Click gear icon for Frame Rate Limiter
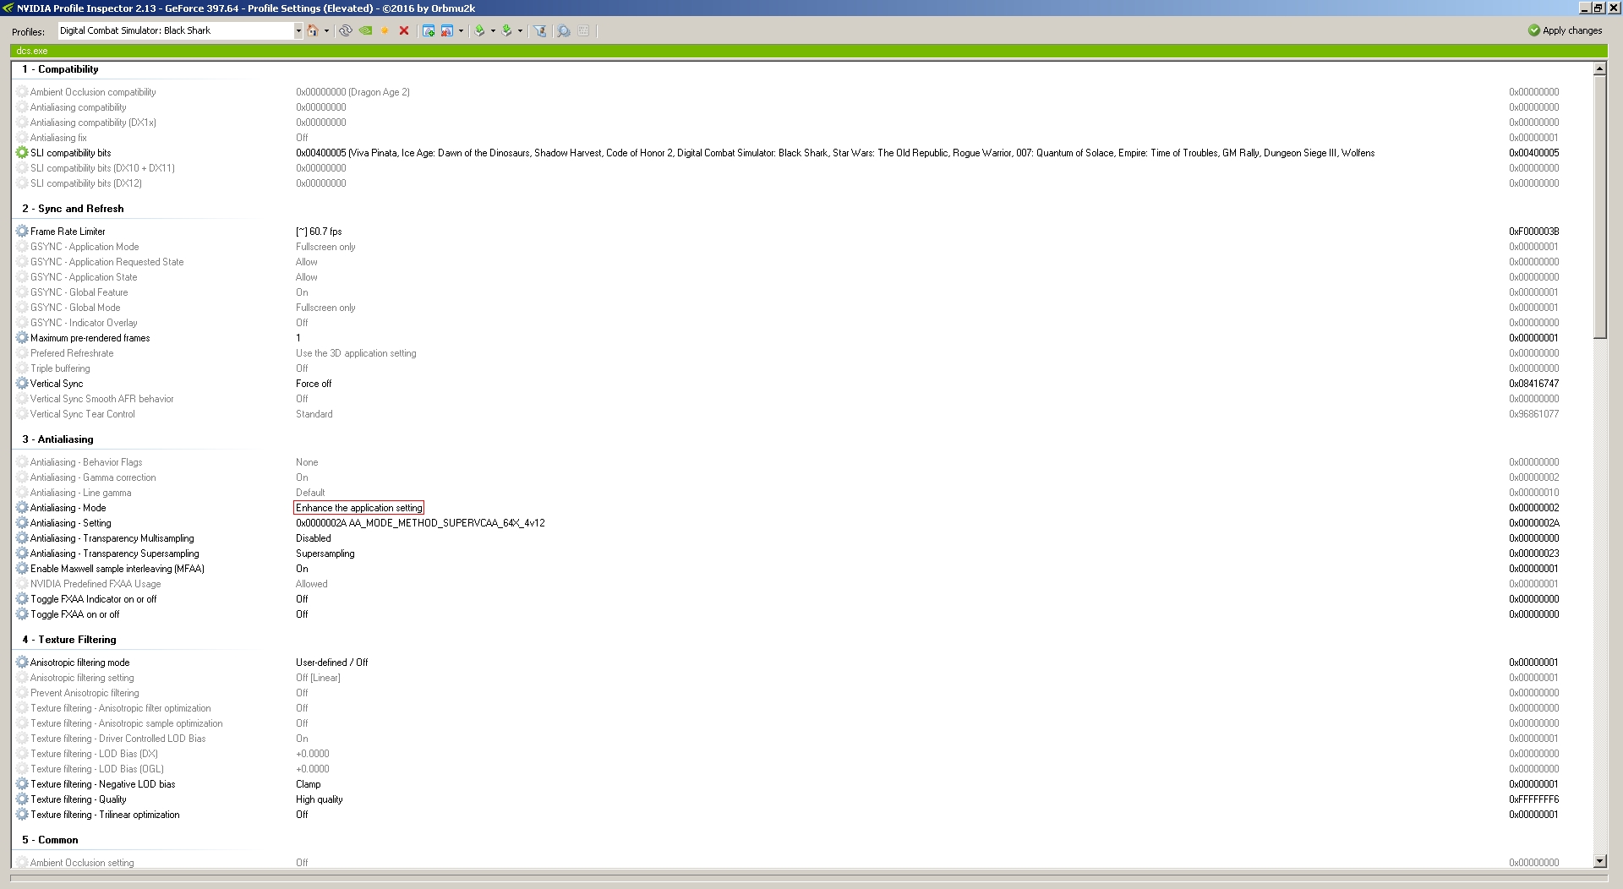The image size is (1623, 889). [x=22, y=232]
